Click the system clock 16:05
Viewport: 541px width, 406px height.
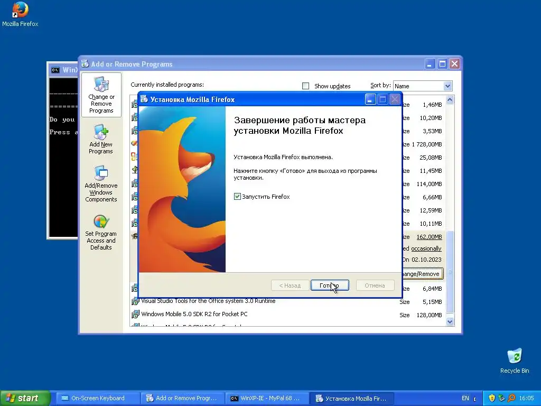526,398
